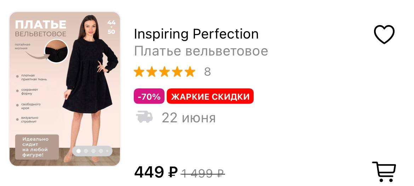Image resolution: width=414 pixels, height=186 pixels.
Task: Select the fourth image carousel dot
Action: (x=101, y=151)
